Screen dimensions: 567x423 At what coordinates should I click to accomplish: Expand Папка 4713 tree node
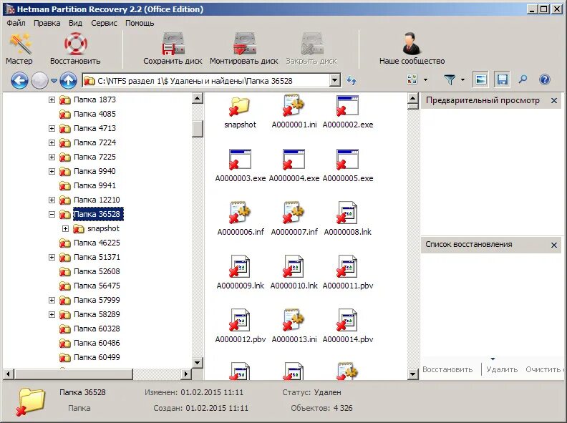tap(52, 128)
